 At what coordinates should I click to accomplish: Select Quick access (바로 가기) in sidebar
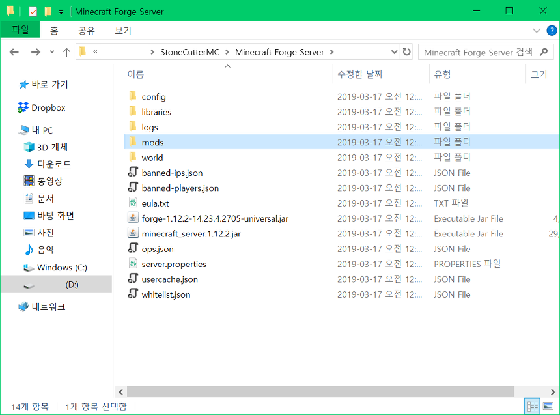[43, 84]
